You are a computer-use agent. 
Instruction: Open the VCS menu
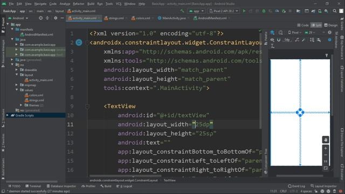(119, 4)
